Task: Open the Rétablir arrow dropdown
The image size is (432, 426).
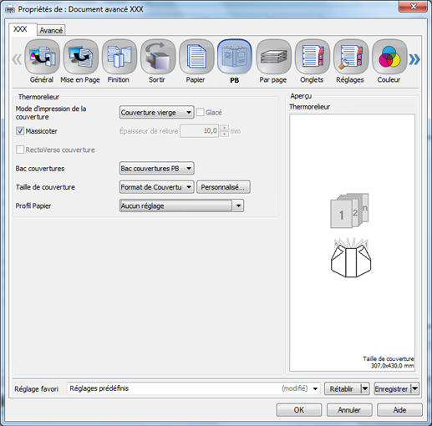Action: 365,388
